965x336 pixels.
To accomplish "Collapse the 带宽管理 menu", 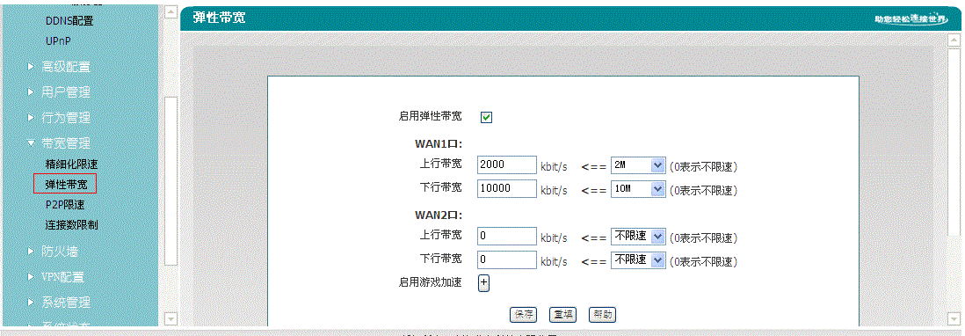I will tap(66, 143).
